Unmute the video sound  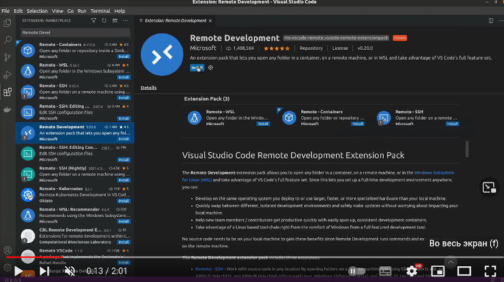pos(70,271)
